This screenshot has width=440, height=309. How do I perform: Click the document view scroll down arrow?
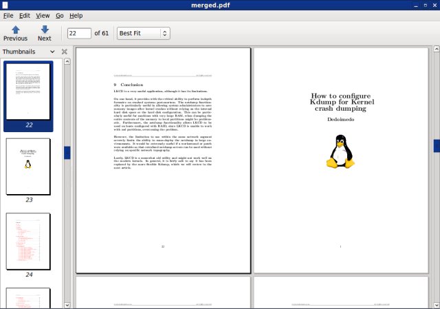click(x=437, y=305)
